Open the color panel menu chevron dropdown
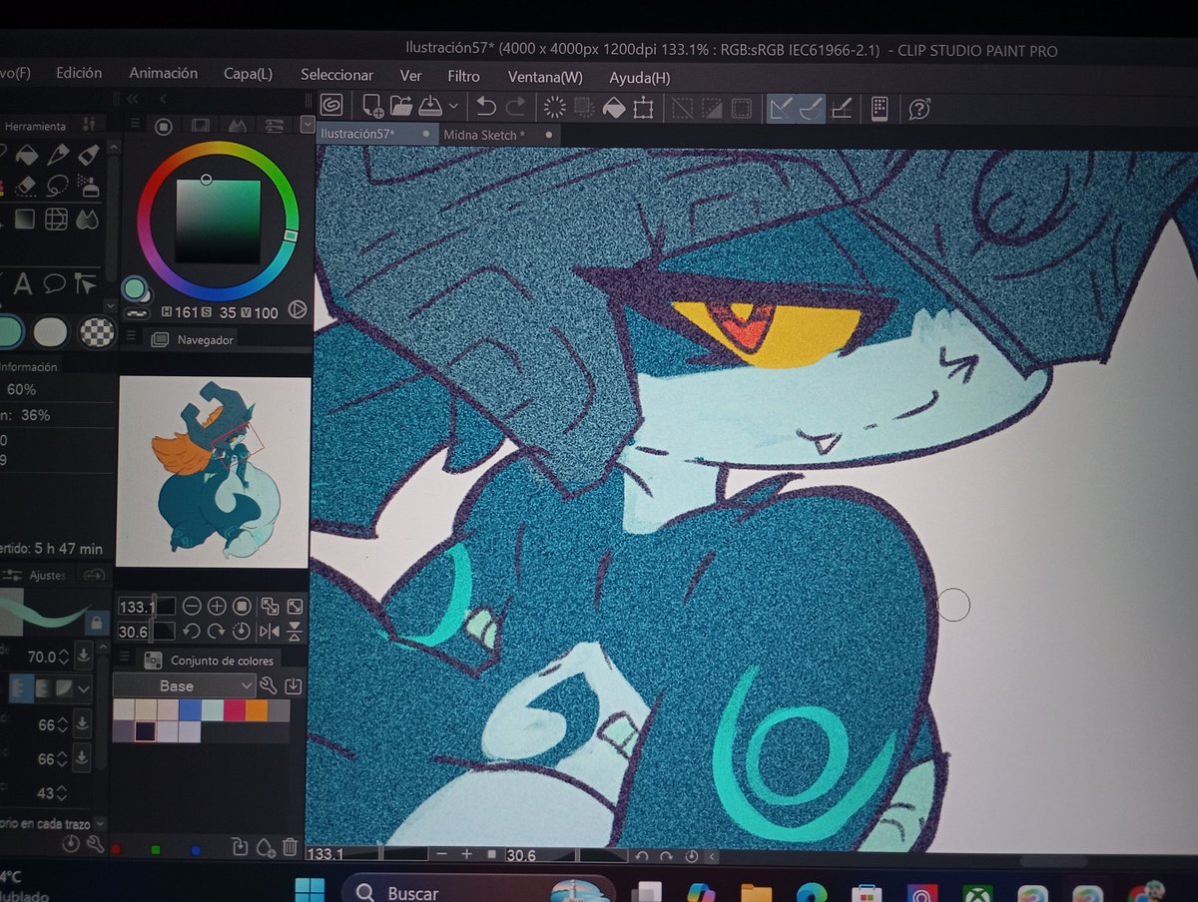Viewport: 1198px width, 902px height. coord(306,125)
